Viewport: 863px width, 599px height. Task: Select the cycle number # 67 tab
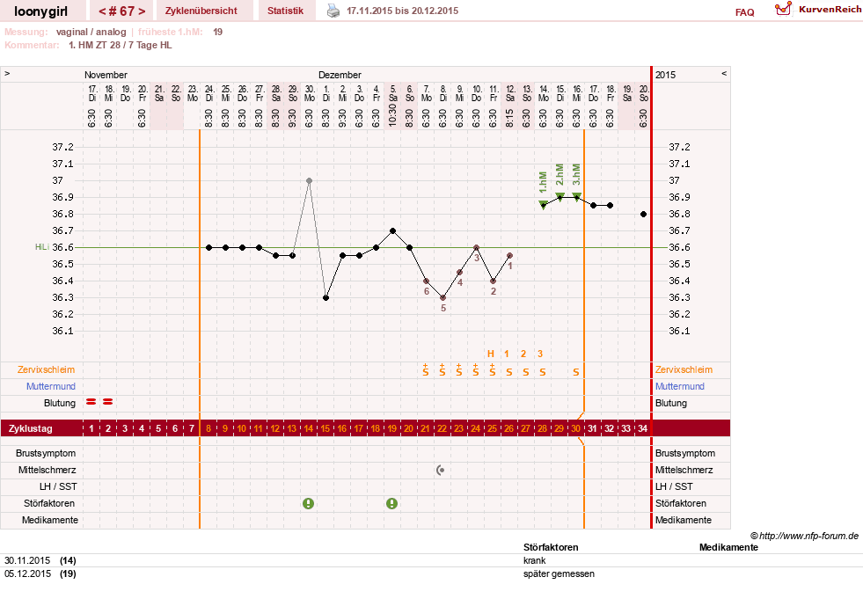[x=122, y=11]
